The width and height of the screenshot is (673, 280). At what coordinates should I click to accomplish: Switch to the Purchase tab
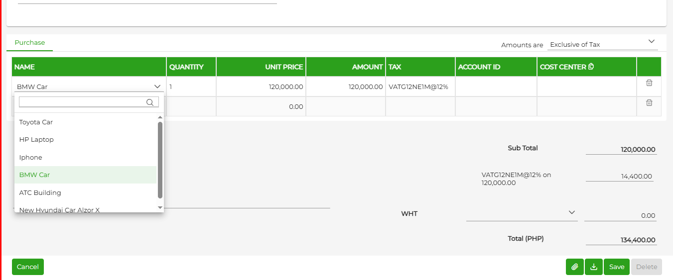point(30,43)
